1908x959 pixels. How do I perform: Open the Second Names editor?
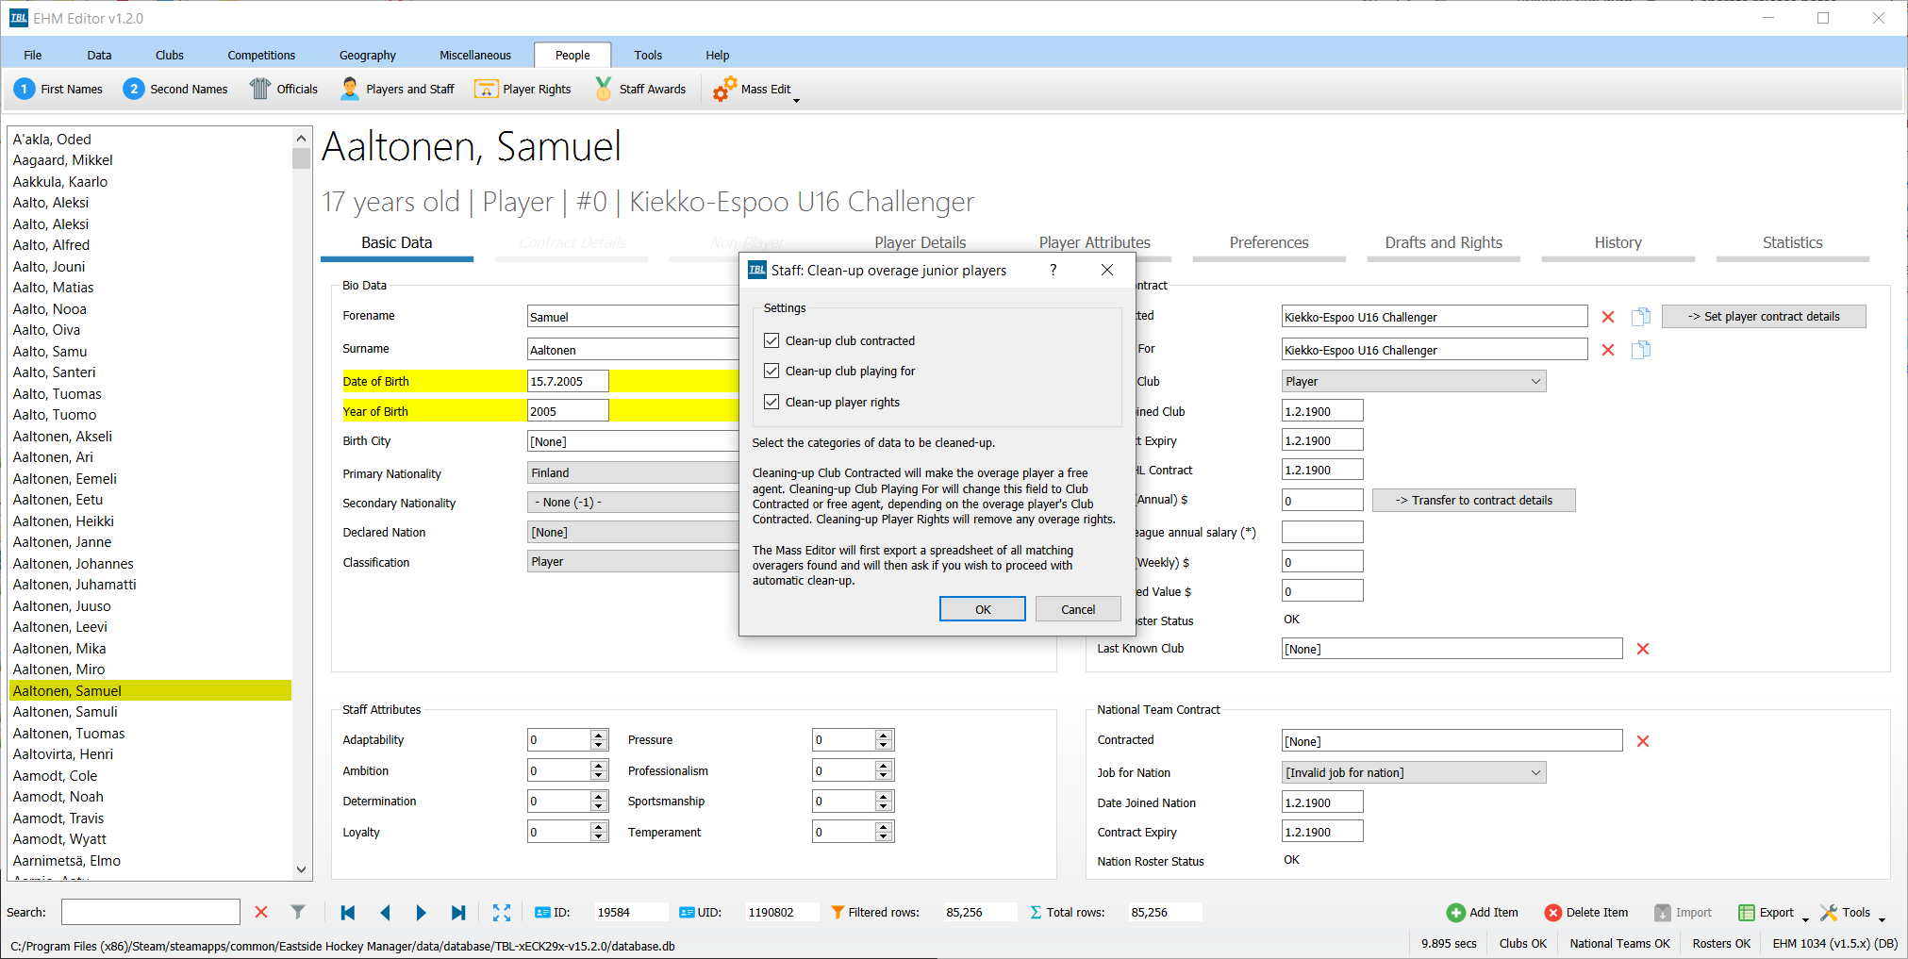tap(175, 89)
